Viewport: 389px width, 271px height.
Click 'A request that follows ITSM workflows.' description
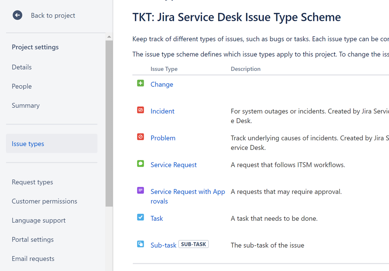pos(288,165)
